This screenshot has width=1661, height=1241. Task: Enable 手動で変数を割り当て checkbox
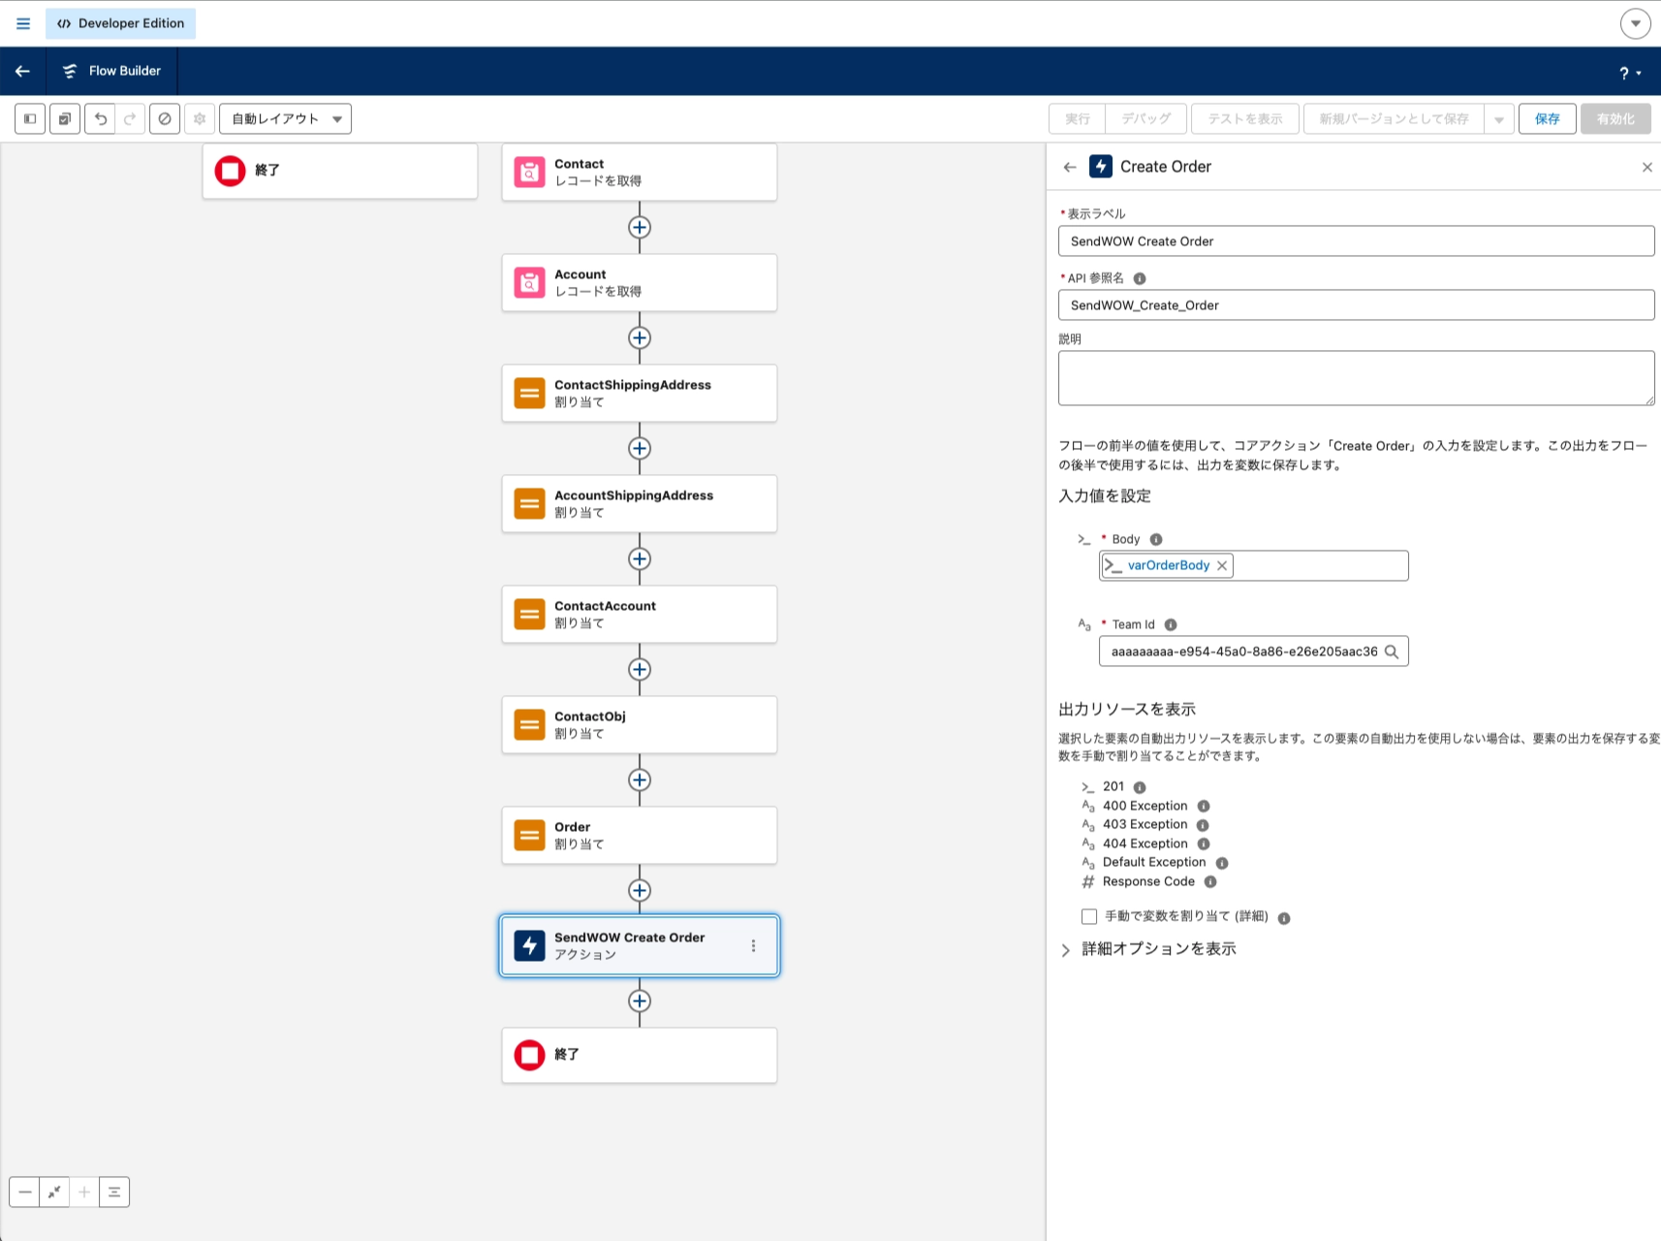pos(1089,916)
